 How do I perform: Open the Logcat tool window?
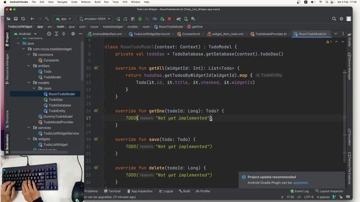click(166, 191)
